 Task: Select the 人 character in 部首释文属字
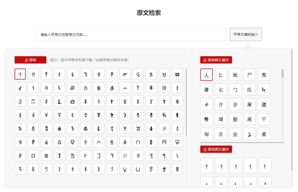[206, 75]
